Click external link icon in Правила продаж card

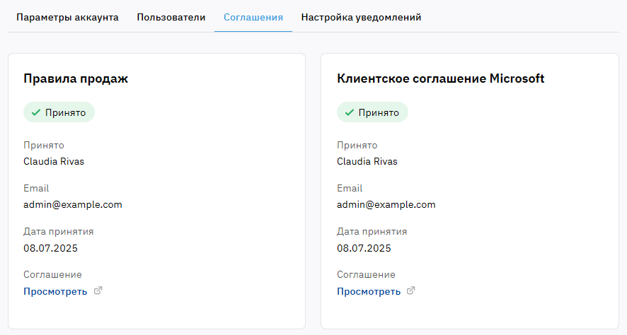[x=98, y=290]
